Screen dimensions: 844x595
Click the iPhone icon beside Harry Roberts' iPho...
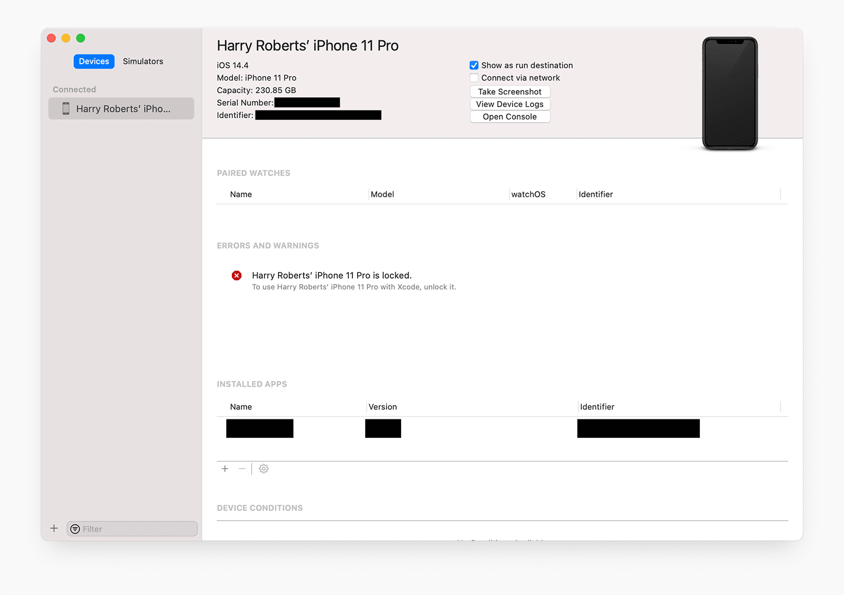(66, 109)
